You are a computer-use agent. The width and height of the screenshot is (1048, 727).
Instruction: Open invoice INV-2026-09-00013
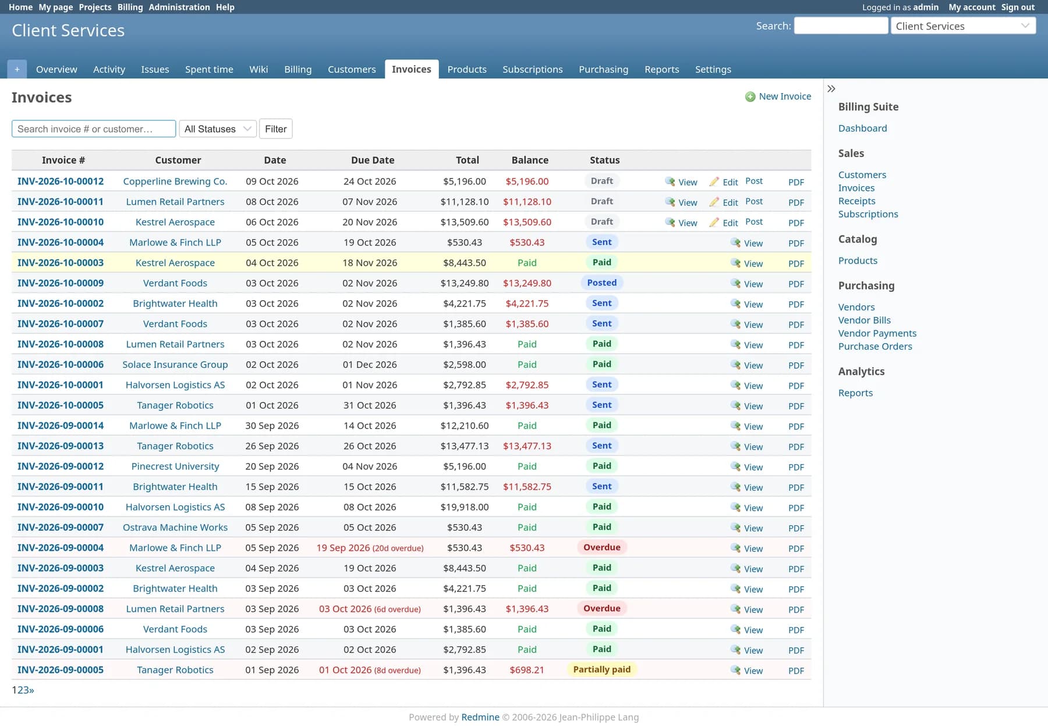point(61,446)
